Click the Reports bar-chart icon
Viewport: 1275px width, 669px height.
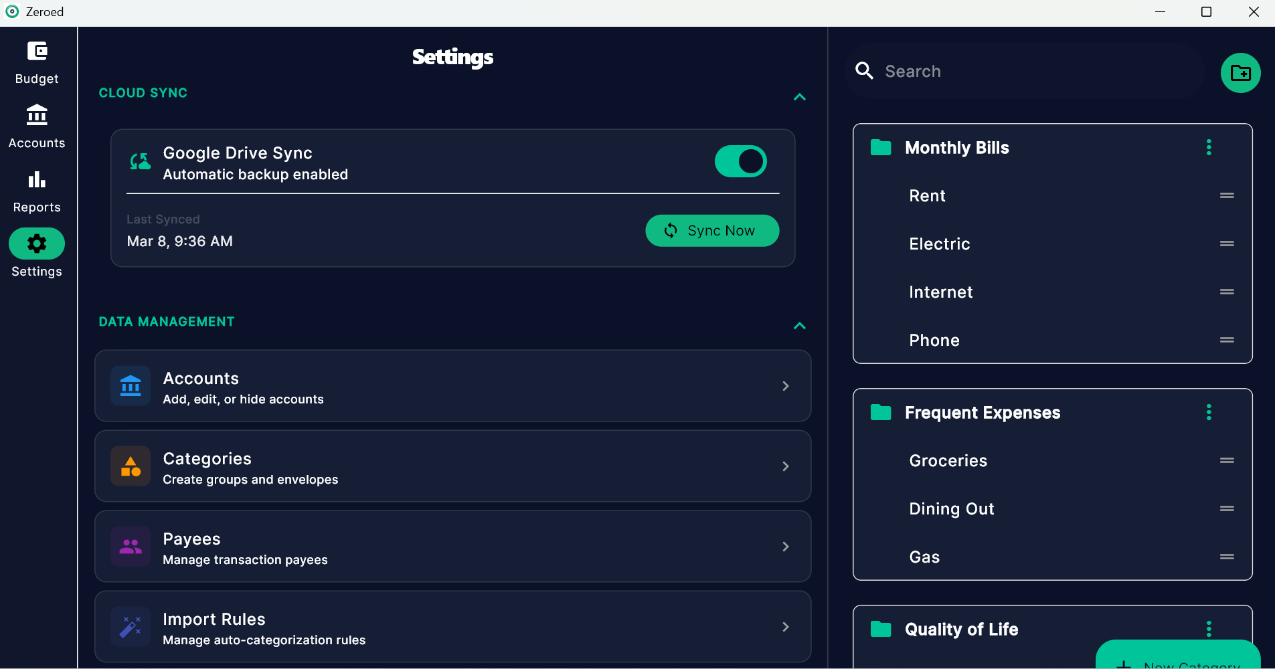37,179
